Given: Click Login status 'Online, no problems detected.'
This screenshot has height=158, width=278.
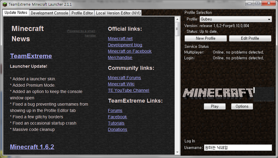Looking at the screenshot, I should point(238,58).
